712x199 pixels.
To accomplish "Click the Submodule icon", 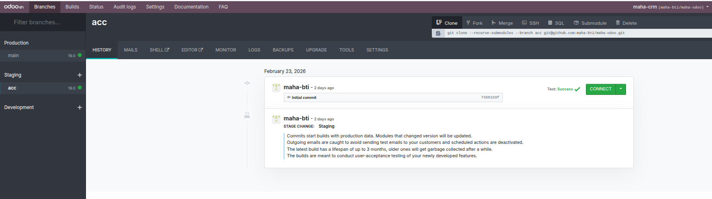I will [x=576, y=23].
